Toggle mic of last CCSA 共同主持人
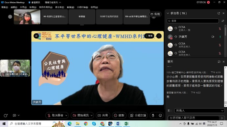 (220, 53)
